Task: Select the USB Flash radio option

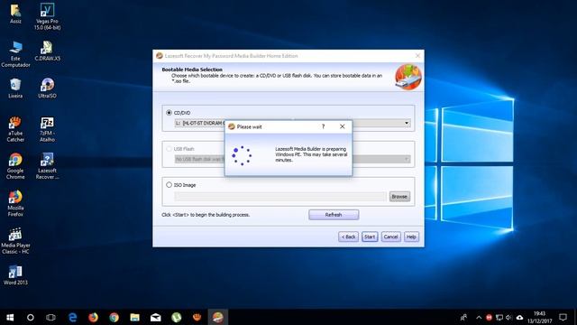Action: click(169, 149)
